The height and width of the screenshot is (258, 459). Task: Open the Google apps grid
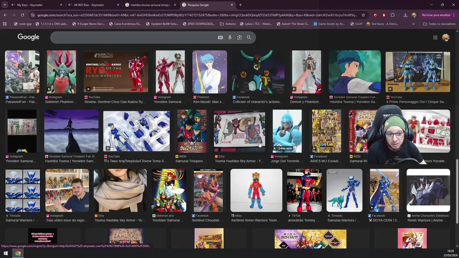pos(435,37)
